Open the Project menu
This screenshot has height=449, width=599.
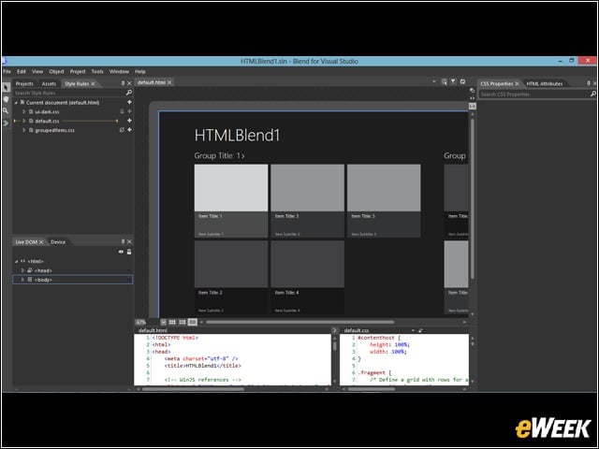pos(78,71)
